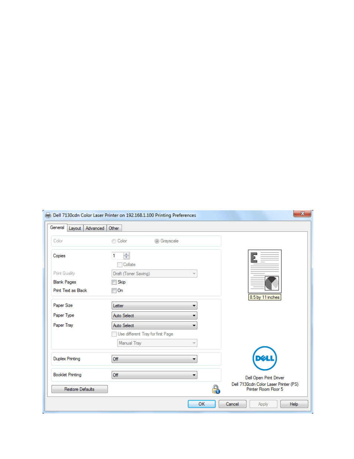Select the Grayscale radio button
This screenshot has height=459, width=354.
point(157,241)
